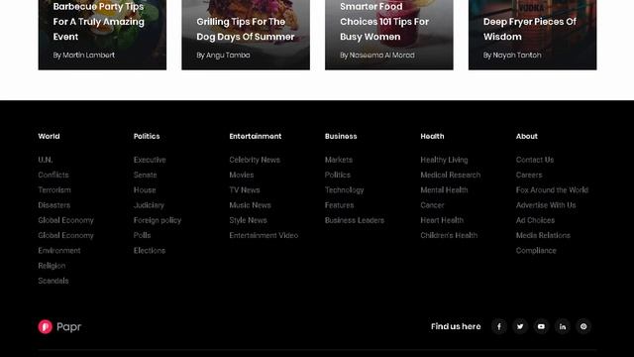Viewport: 634px width, 357px height.
Task: Open the Features link
Action: [x=339, y=205]
